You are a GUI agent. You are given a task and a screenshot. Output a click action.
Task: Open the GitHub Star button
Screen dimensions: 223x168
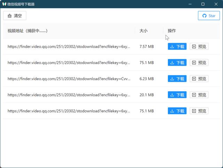209,16
